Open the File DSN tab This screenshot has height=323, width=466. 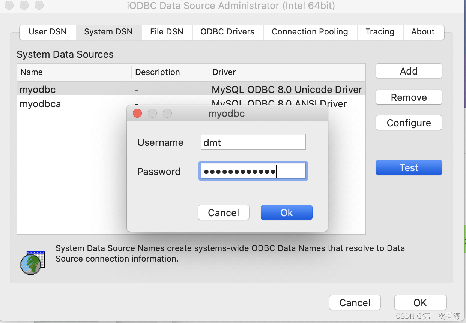[x=167, y=32]
